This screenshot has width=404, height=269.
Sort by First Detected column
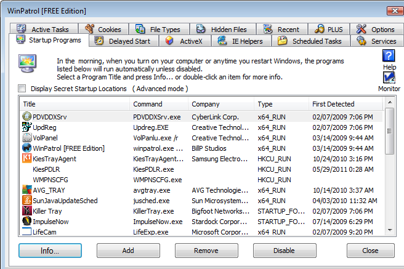(x=345, y=104)
